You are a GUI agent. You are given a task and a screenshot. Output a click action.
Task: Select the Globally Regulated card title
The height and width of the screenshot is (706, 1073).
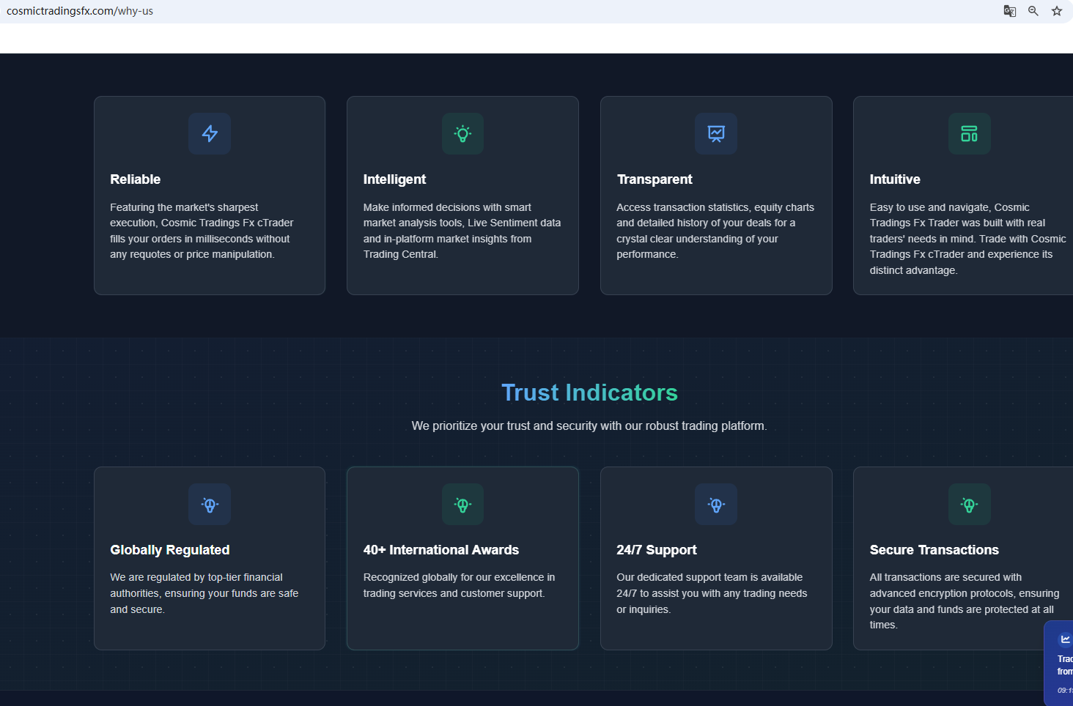pyautogui.click(x=169, y=550)
